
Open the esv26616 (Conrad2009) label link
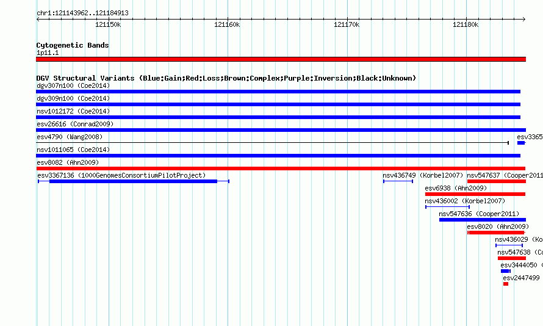click(x=75, y=124)
